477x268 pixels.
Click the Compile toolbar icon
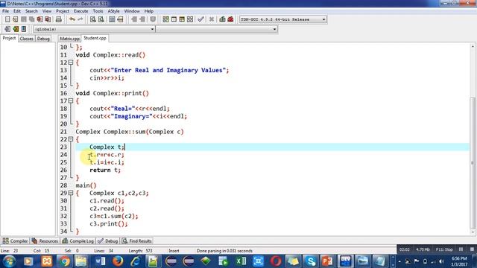165,19
